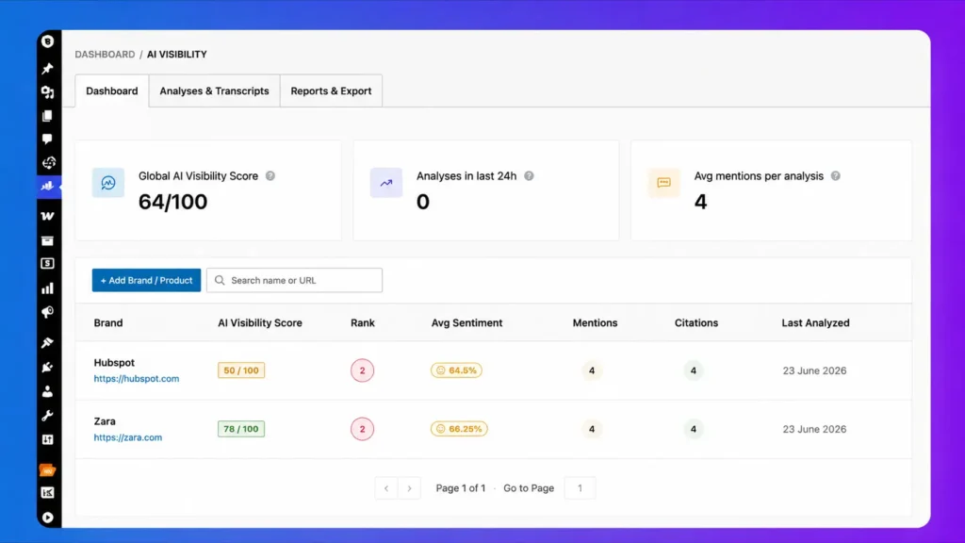Viewport: 965px width, 543px height.
Task: Click the Hubspot brand name
Action: pos(114,363)
